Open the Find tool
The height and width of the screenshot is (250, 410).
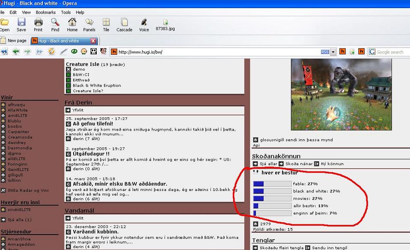(x=55, y=25)
